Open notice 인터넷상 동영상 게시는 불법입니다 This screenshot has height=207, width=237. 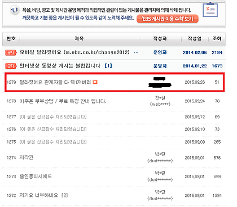pos(60,66)
